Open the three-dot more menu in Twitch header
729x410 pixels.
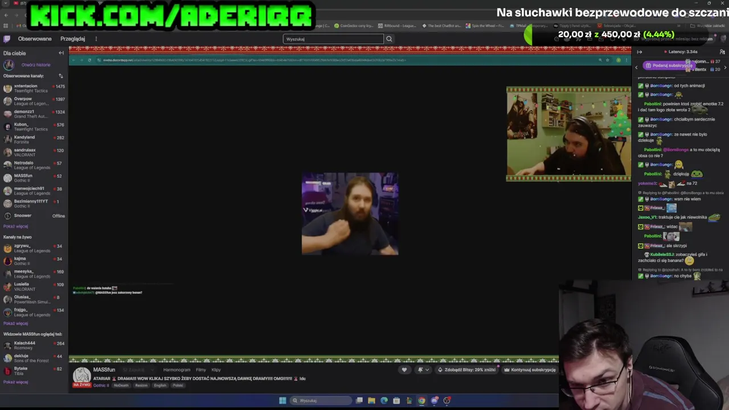click(x=96, y=39)
